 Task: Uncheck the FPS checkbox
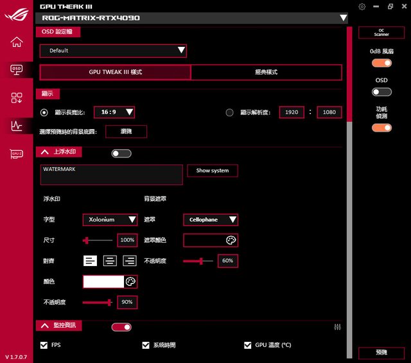click(44, 345)
